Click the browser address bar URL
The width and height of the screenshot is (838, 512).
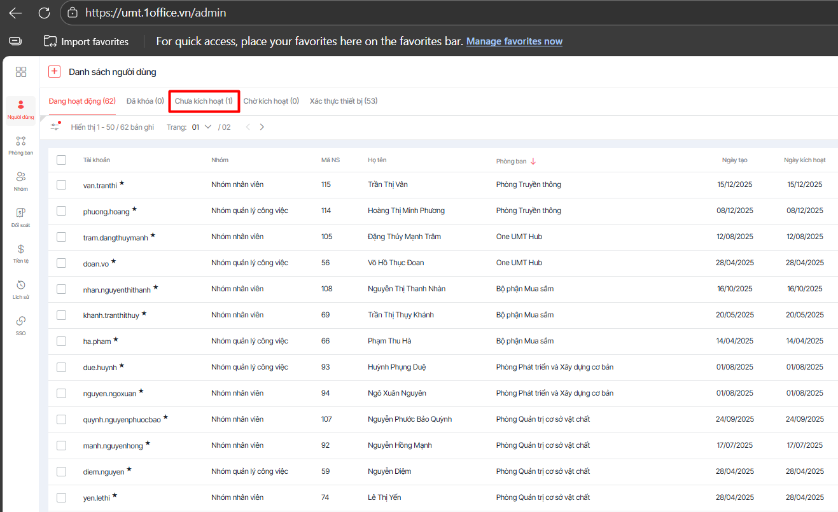click(155, 13)
